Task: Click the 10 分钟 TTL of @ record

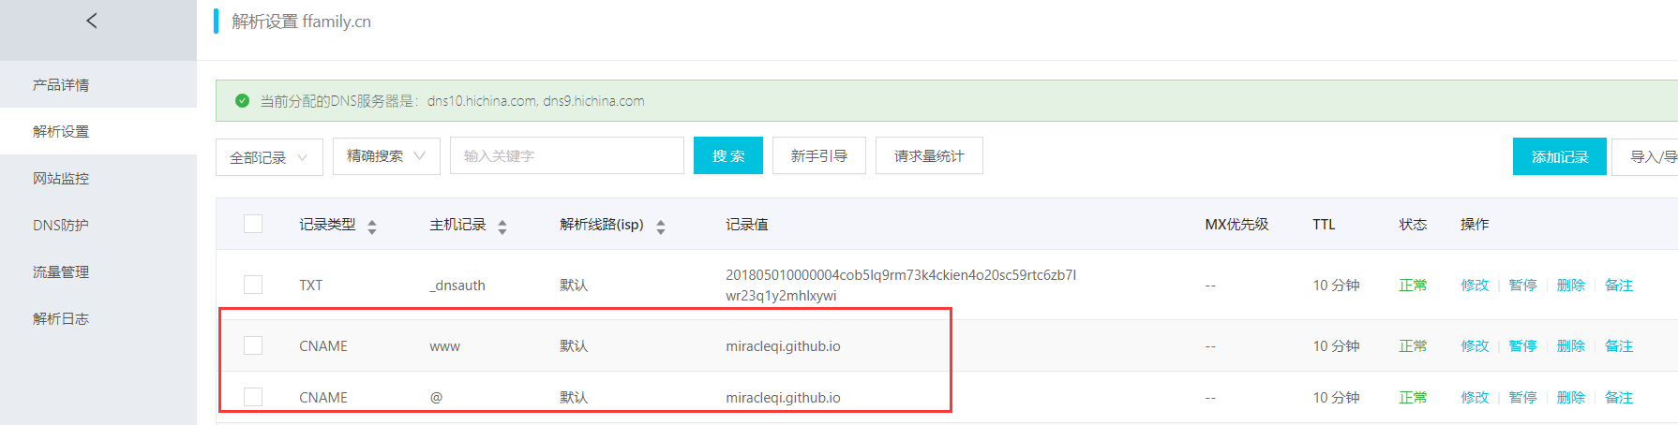Action: [x=1336, y=398]
